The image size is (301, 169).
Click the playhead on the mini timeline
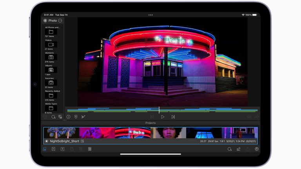coord(159,110)
